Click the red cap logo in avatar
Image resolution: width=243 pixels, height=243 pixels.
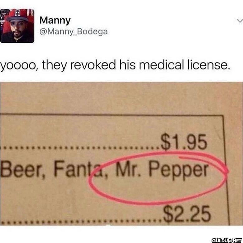[17, 13]
